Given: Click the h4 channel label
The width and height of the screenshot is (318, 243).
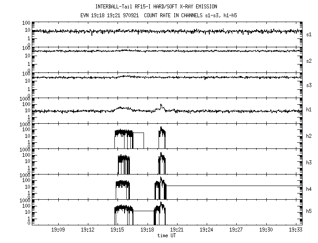Looking at the screenshot, I should (310, 189).
